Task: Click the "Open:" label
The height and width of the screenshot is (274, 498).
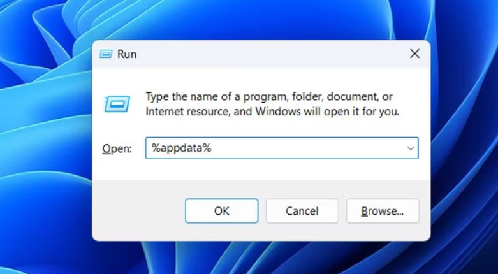Action: (x=117, y=148)
